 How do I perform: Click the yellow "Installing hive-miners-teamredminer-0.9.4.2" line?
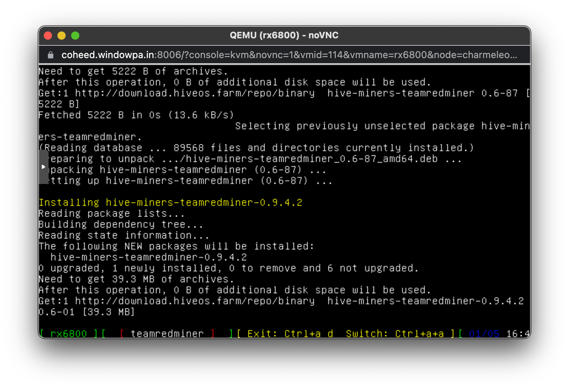coord(170,203)
